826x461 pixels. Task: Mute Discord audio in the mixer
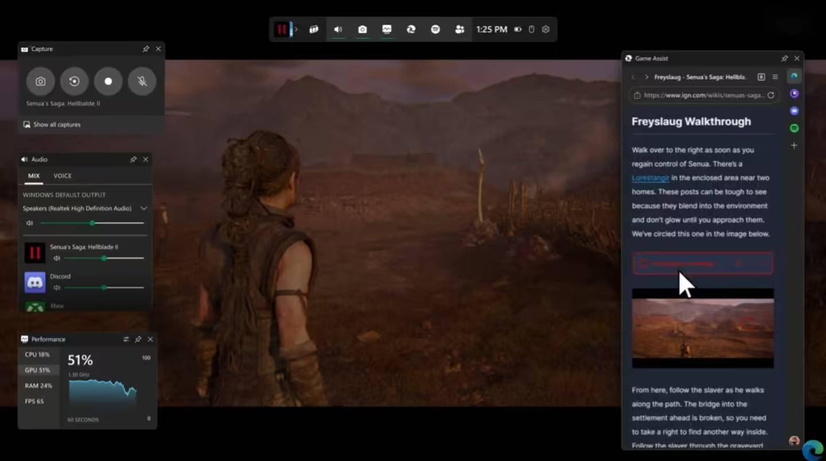(57, 287)
